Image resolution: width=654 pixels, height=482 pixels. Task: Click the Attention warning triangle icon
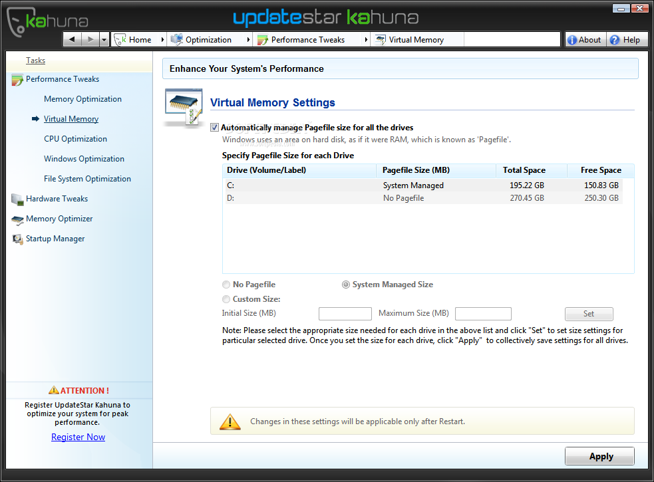click(54, 390)
